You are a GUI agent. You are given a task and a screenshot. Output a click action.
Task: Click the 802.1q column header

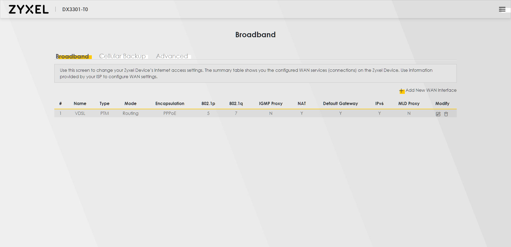(236, 103)
